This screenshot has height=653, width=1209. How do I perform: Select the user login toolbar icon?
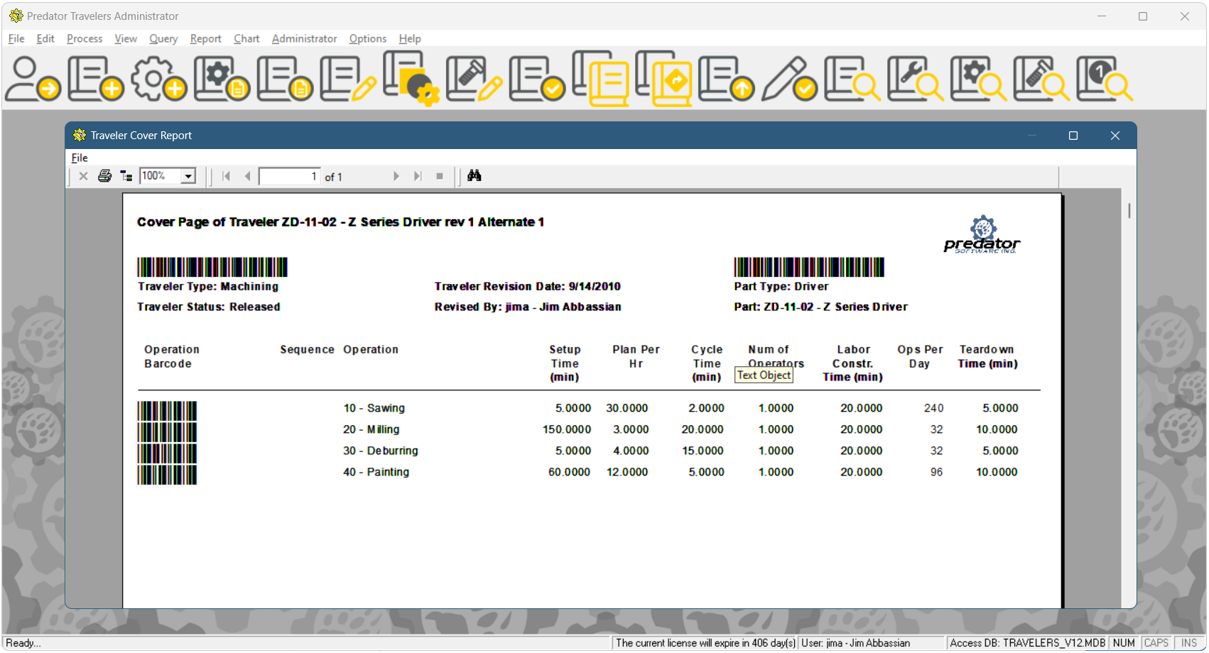(33, 78)
